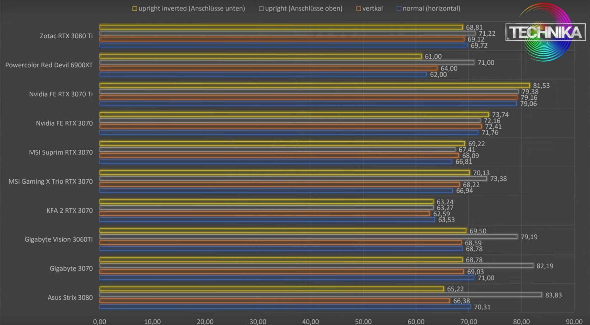Click the 90,00 axis tick label

tap(574, 321)
